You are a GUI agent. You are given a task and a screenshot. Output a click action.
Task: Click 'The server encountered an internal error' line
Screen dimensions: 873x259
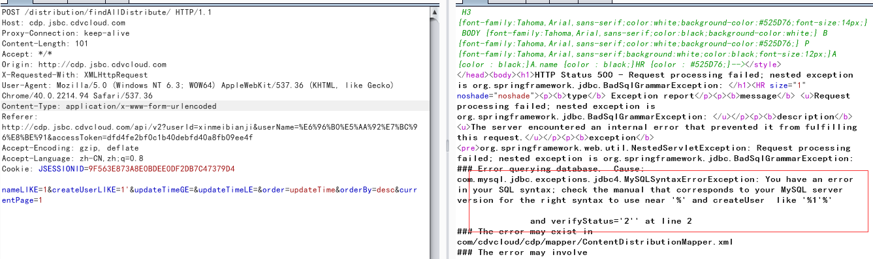click(657, 127)
